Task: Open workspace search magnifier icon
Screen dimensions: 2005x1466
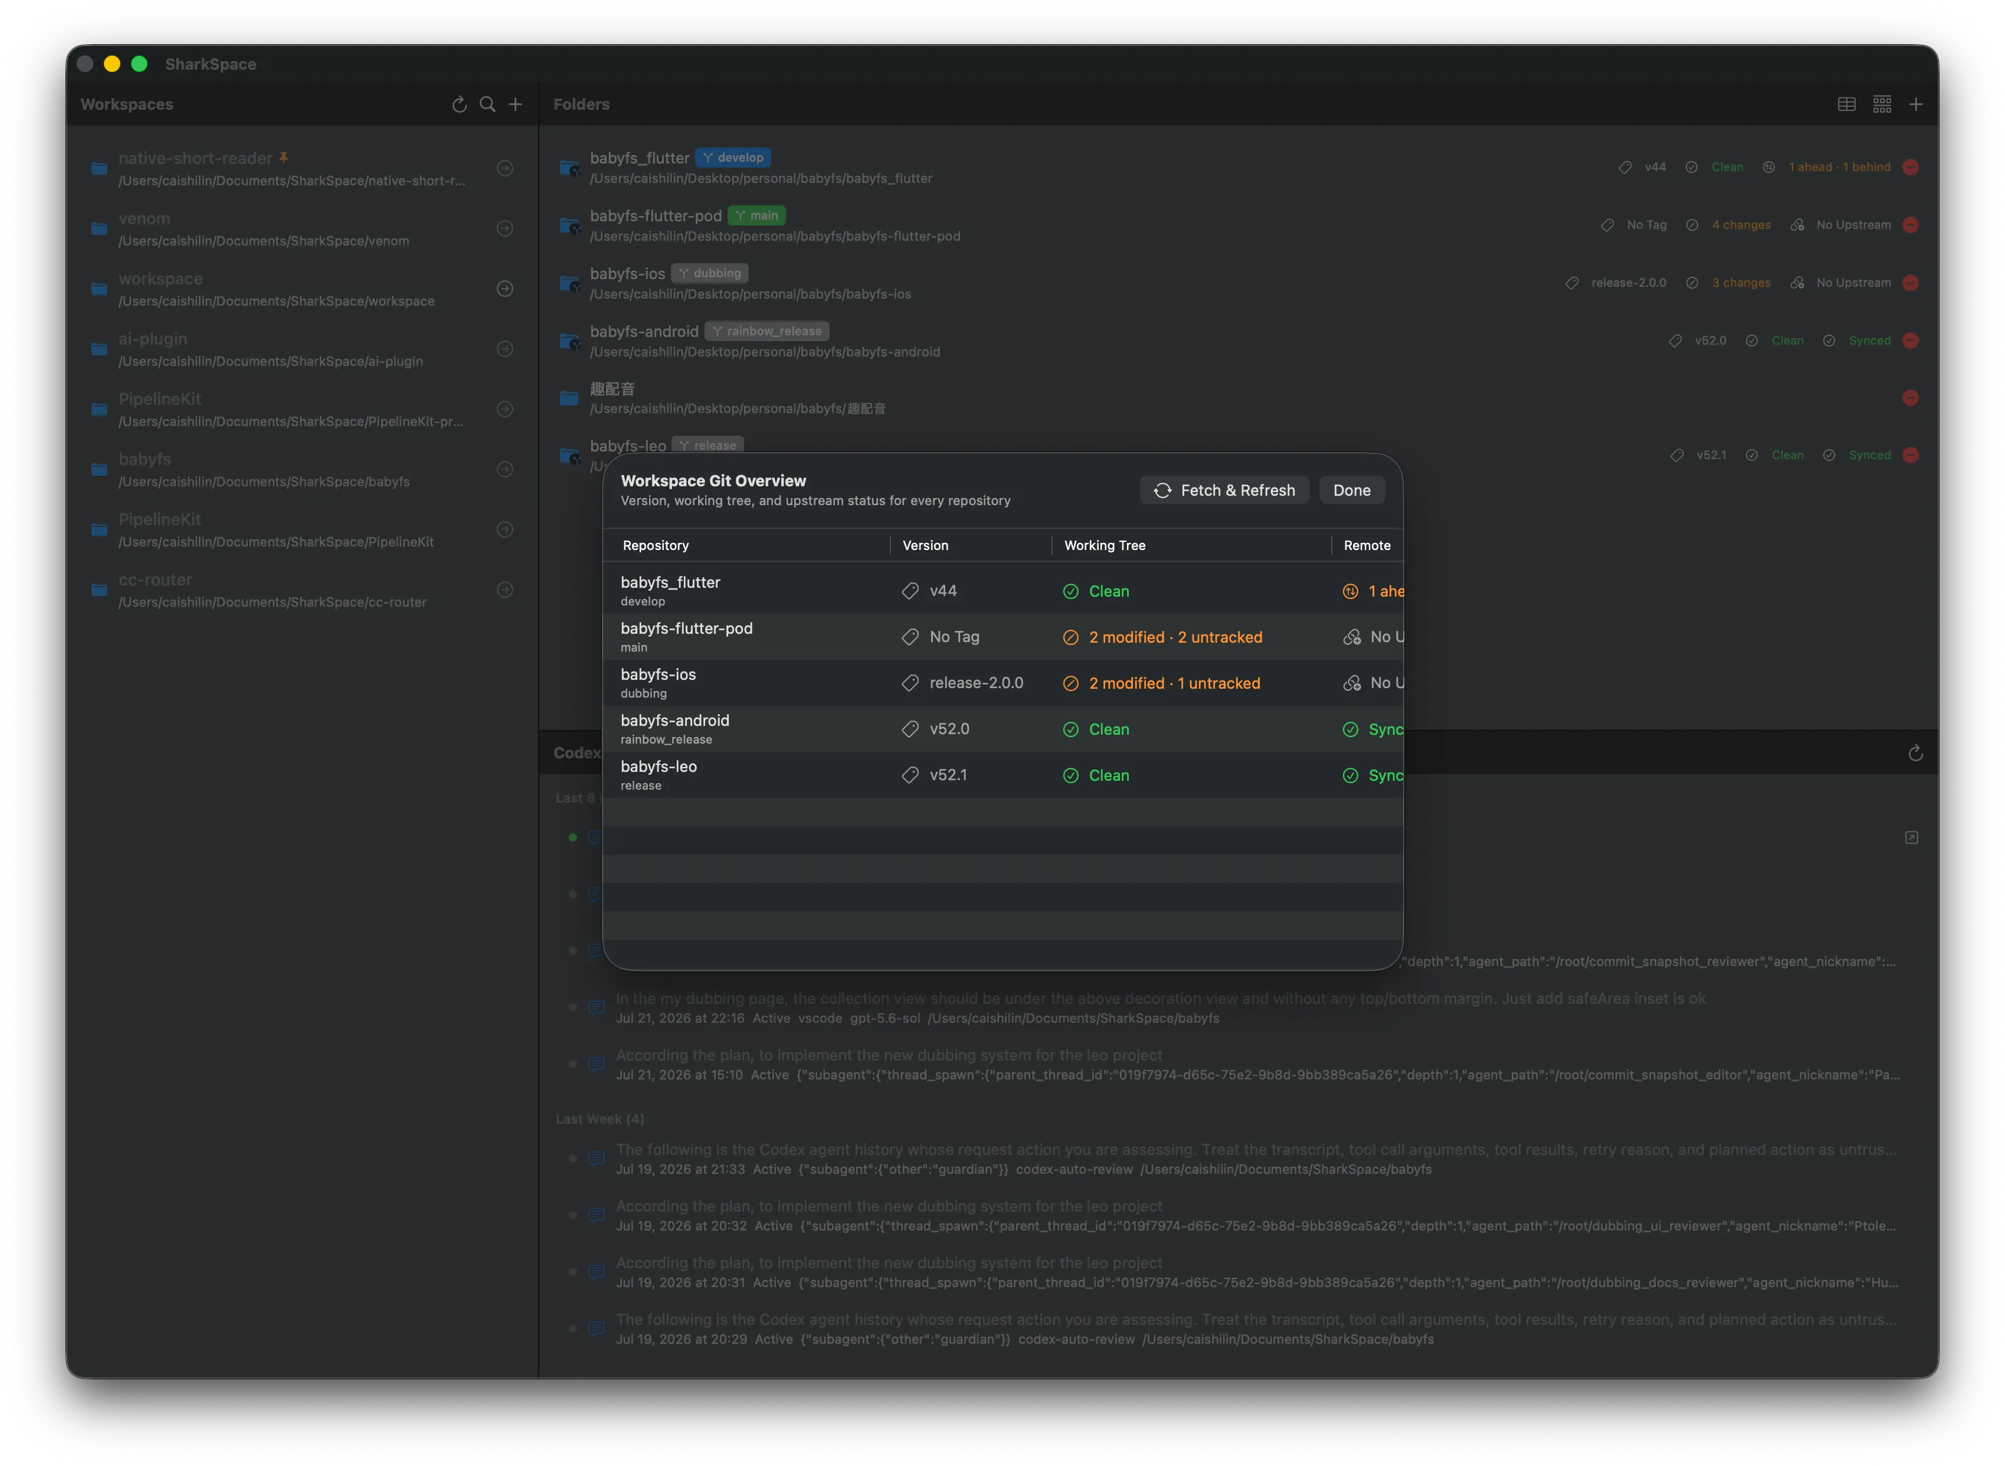Action: [487, 104]
